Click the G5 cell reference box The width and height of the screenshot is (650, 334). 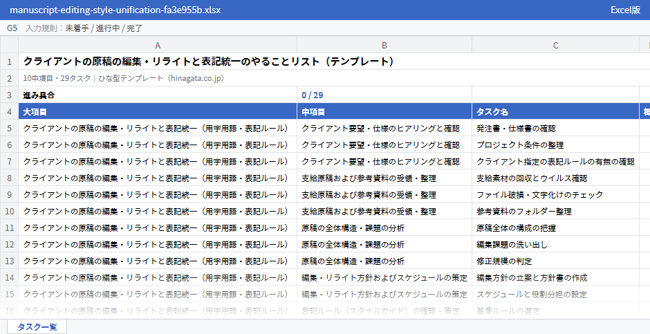12,28
